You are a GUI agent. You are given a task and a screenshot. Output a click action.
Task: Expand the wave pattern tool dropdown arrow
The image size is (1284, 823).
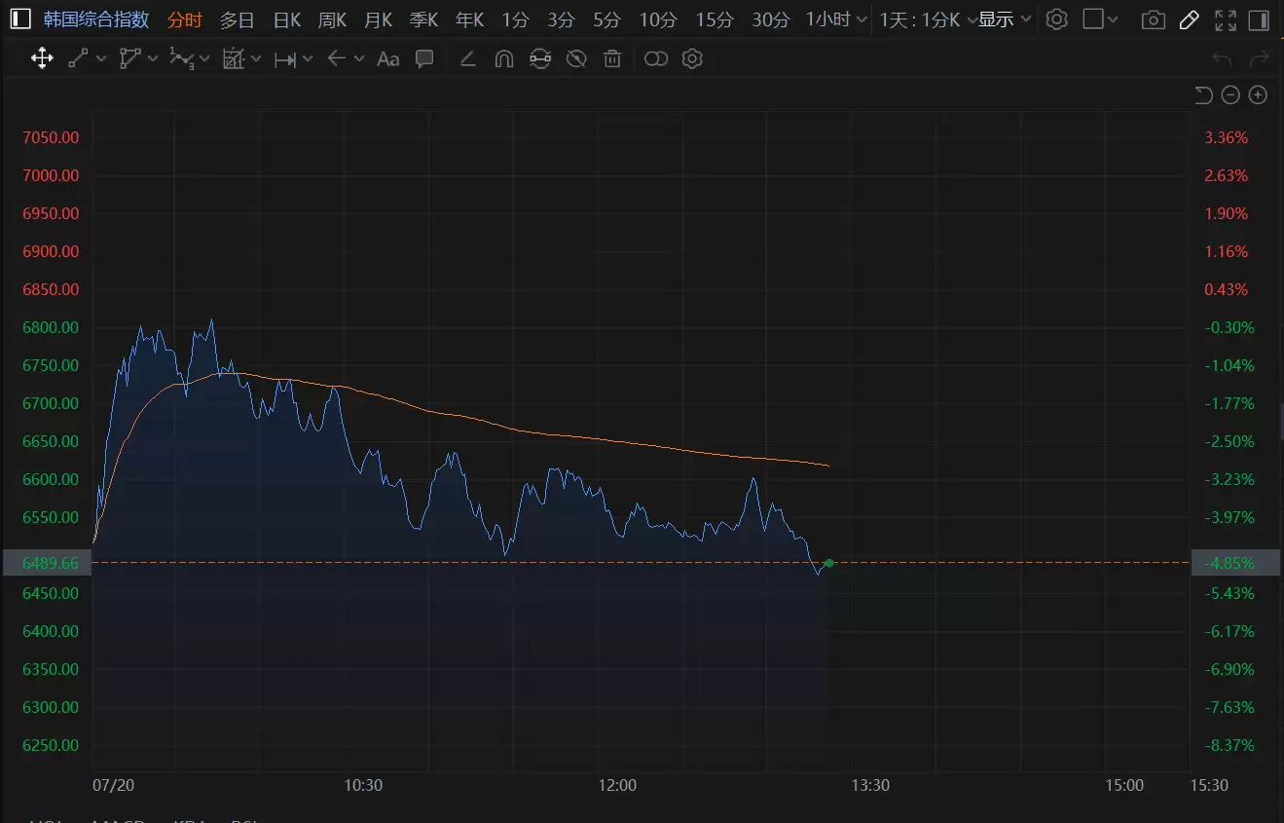click(x=204, y=58)
